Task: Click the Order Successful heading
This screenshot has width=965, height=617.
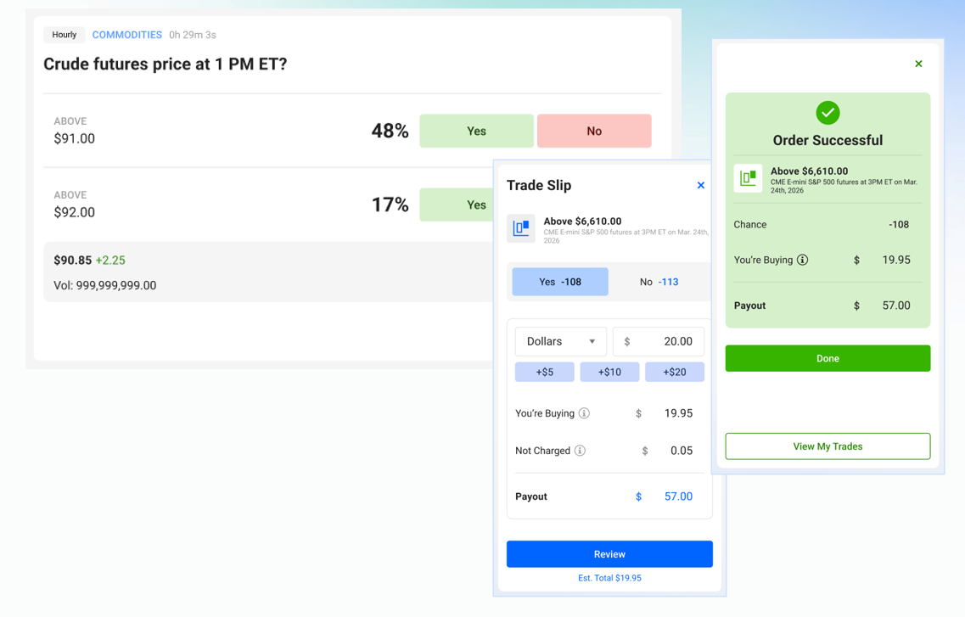Action: (828, 140)
